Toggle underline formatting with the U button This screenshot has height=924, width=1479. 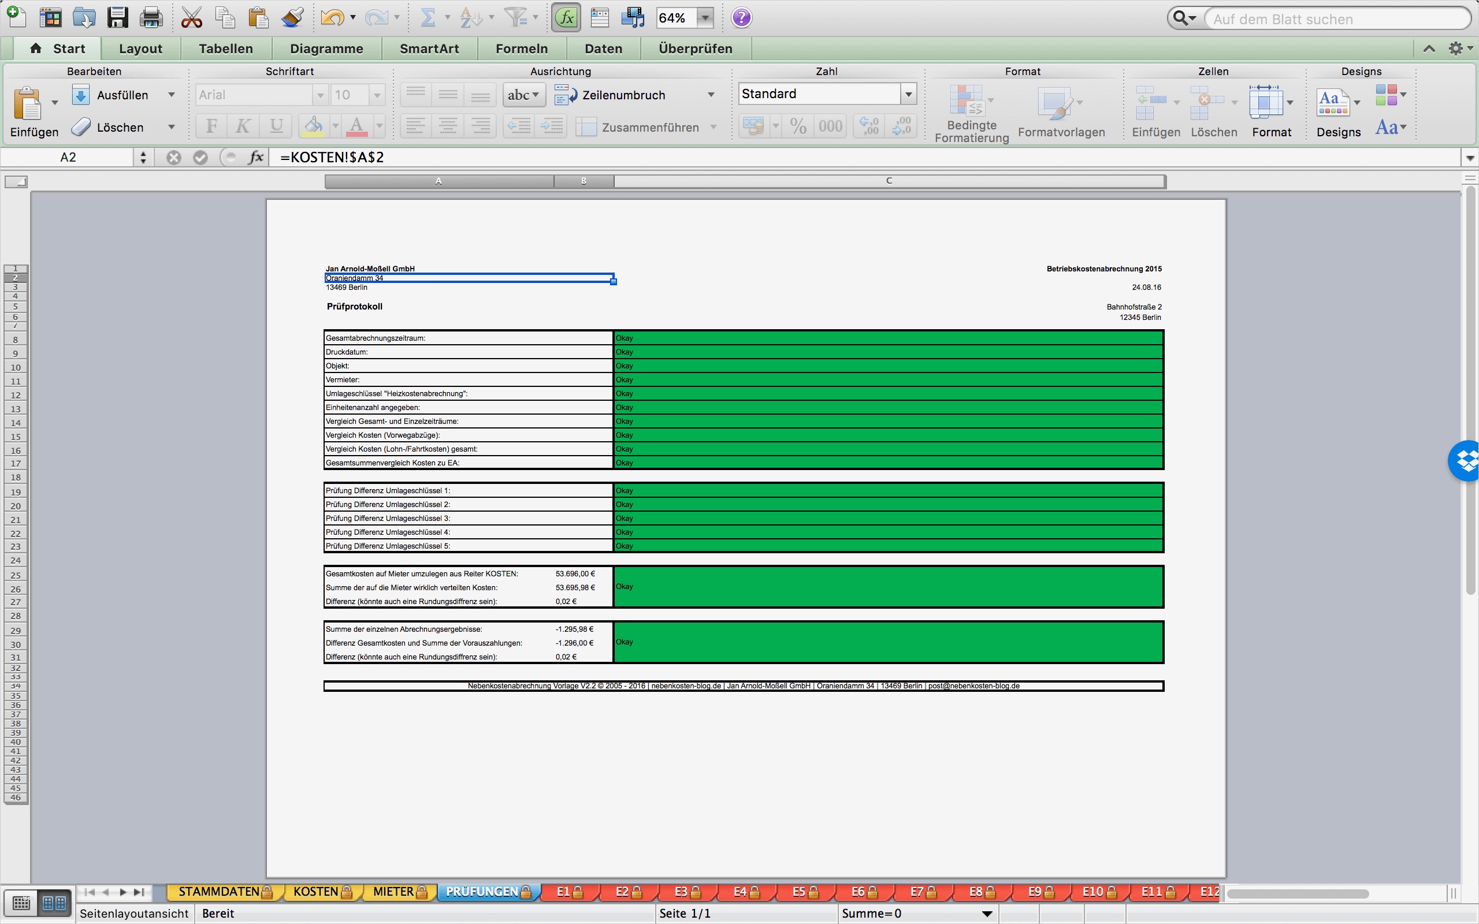tap(276, 126)
